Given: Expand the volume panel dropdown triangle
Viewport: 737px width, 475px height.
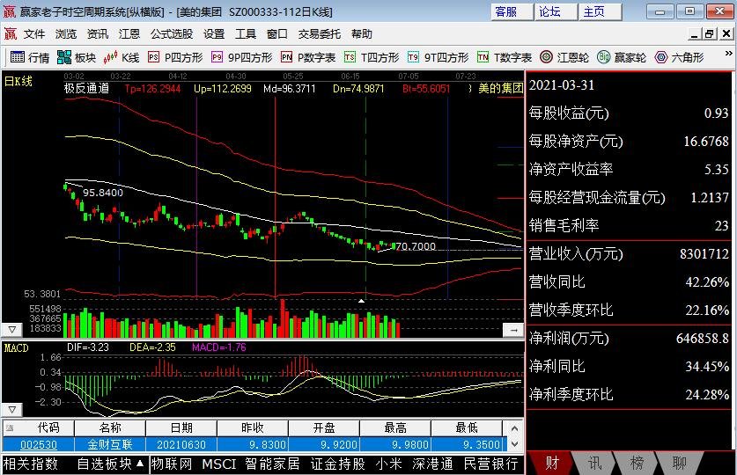Looking at the screenshot, I should (x=12, y=330).
